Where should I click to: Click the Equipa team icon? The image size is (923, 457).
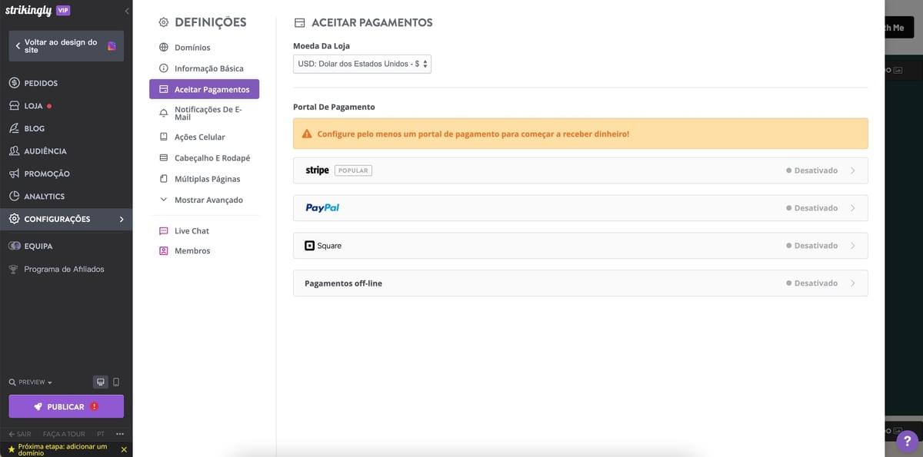tap(14, 246)
